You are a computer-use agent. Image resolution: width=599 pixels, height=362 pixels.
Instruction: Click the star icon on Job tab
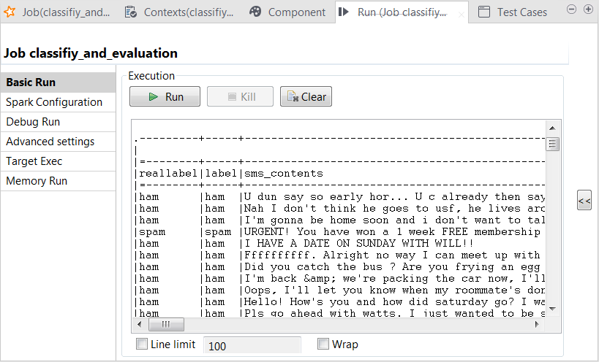coord(10,12)
